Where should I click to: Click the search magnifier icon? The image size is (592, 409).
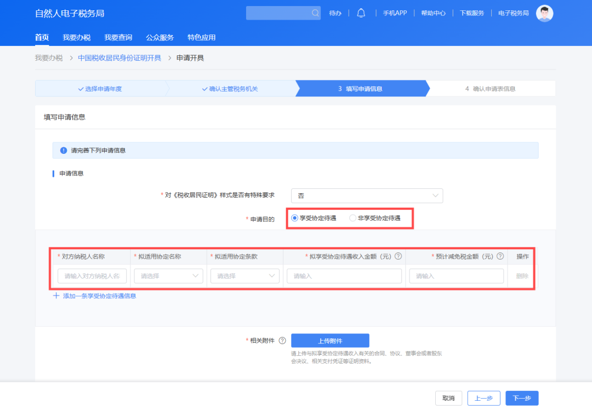(315, 13)
